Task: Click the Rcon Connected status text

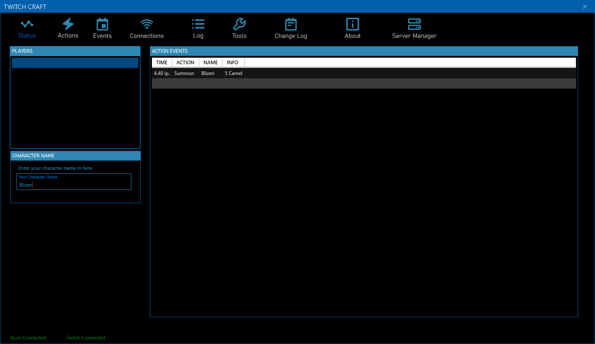Action: click(28, 338)
